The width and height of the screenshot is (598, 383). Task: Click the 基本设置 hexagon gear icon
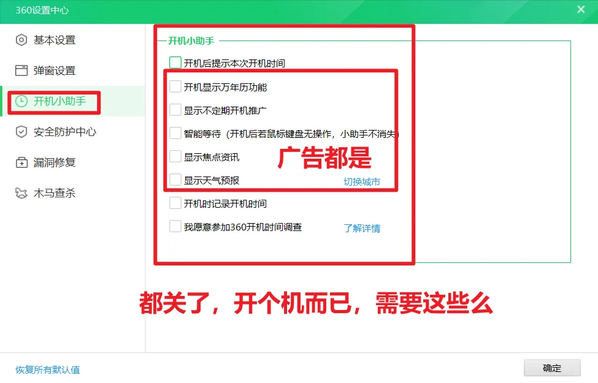coord(21,40)
